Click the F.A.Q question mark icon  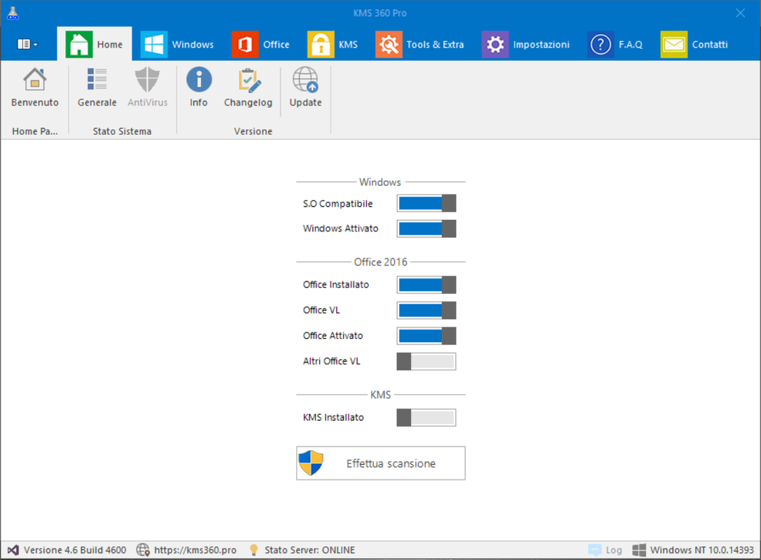(x=601, y=44)
